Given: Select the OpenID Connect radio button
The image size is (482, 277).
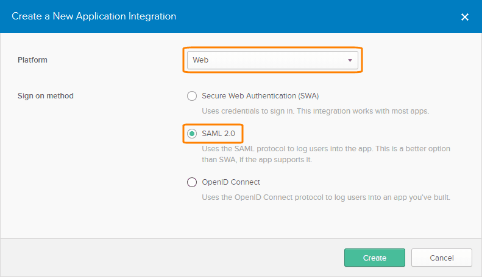Looking at the screenshot, I should pyautogui.click(x=192, y=182).
